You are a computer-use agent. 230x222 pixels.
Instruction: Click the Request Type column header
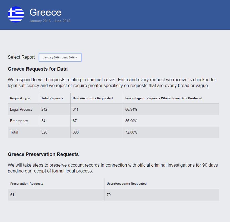pos(20,98)
